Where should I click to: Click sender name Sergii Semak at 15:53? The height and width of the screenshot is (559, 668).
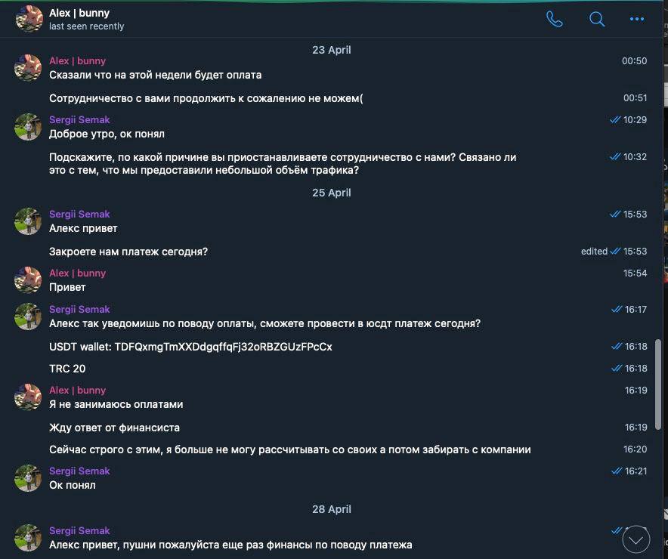(79, 214)
